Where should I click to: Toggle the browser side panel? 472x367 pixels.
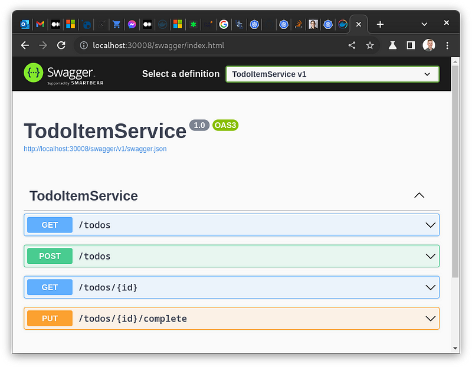[411, 45]
